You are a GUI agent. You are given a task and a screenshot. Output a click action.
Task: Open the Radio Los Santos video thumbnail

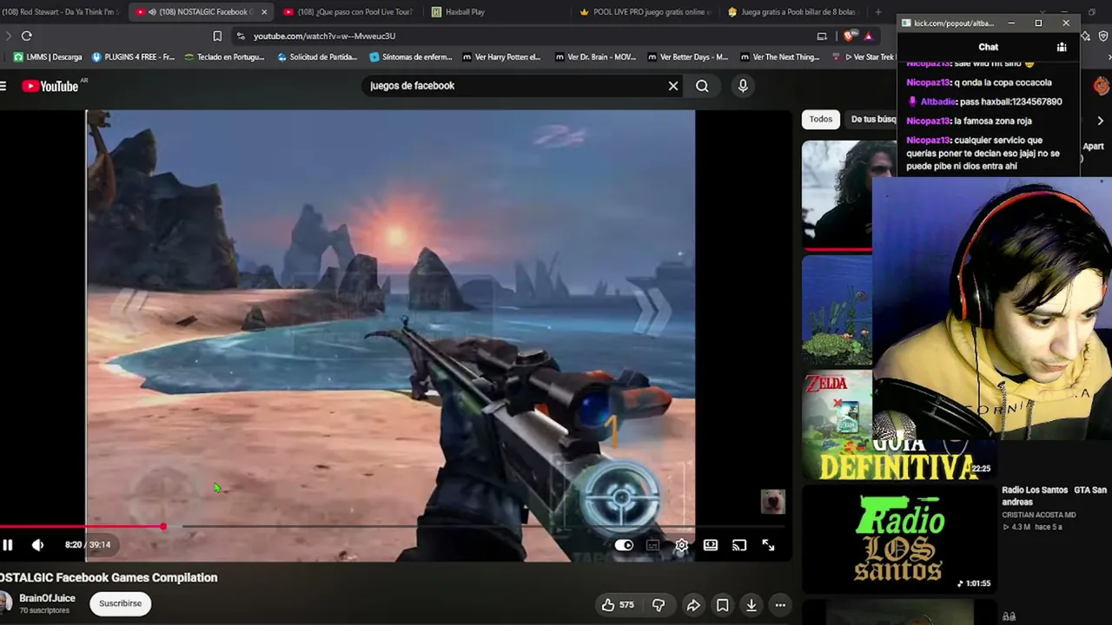pos(898,538)
